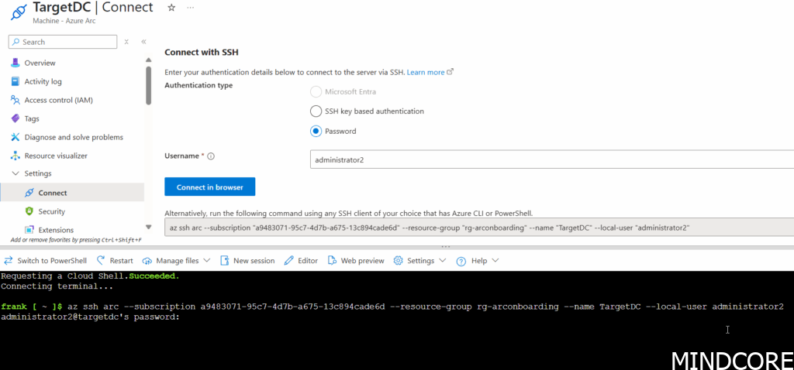Open the Overview page
This screenshot has height=370, width=794.
point(40,63)
